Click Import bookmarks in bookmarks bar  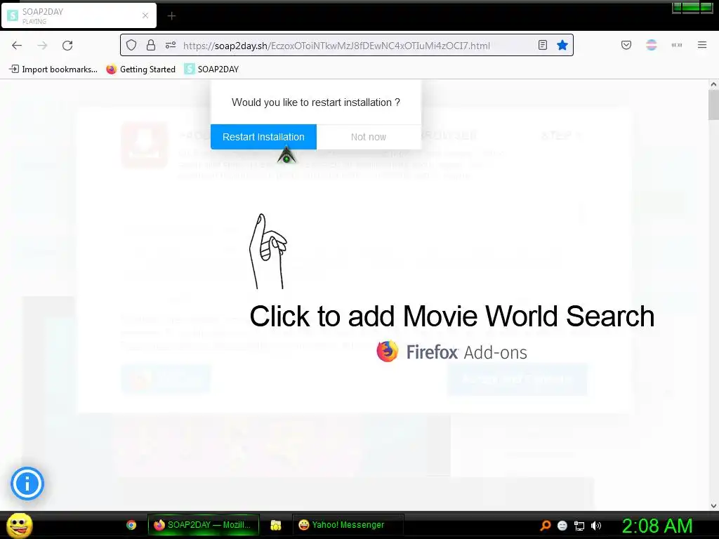[53, 69]
